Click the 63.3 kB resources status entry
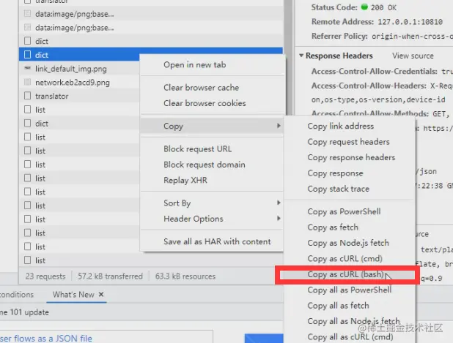 pyautogui.click(x=185, y=276)
